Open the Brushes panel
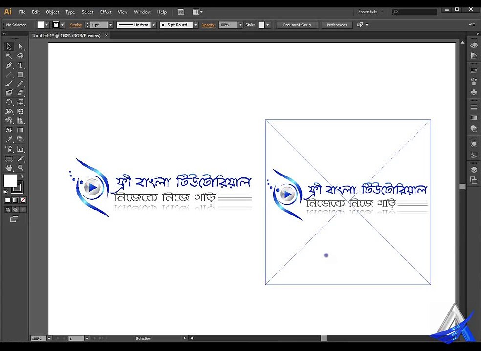 click(474, 81)
